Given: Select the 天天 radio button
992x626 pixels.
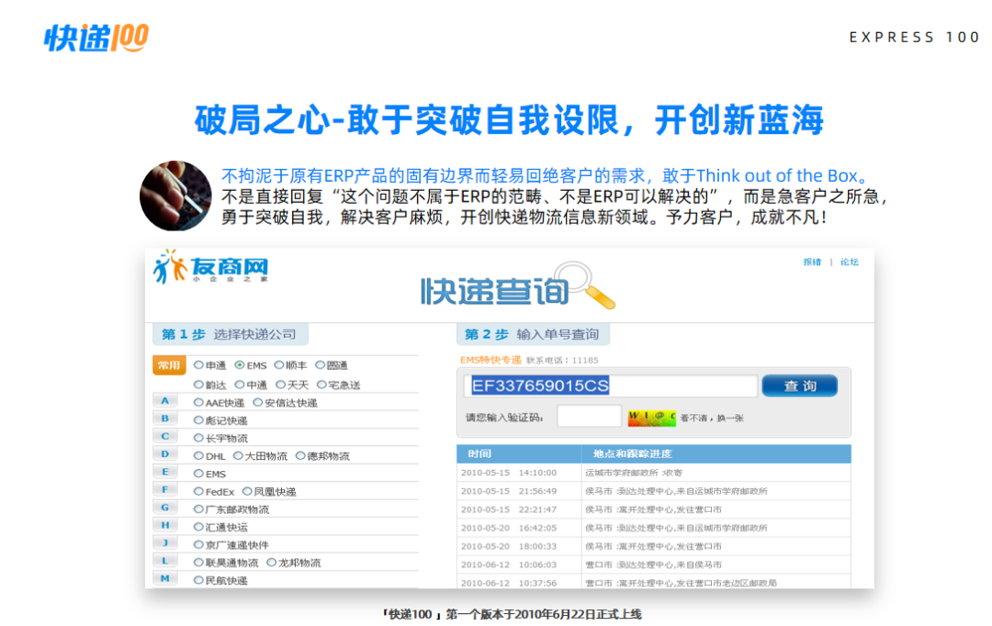Looking at the screenshot, I should pyautogui.click(x=281, y=385).
